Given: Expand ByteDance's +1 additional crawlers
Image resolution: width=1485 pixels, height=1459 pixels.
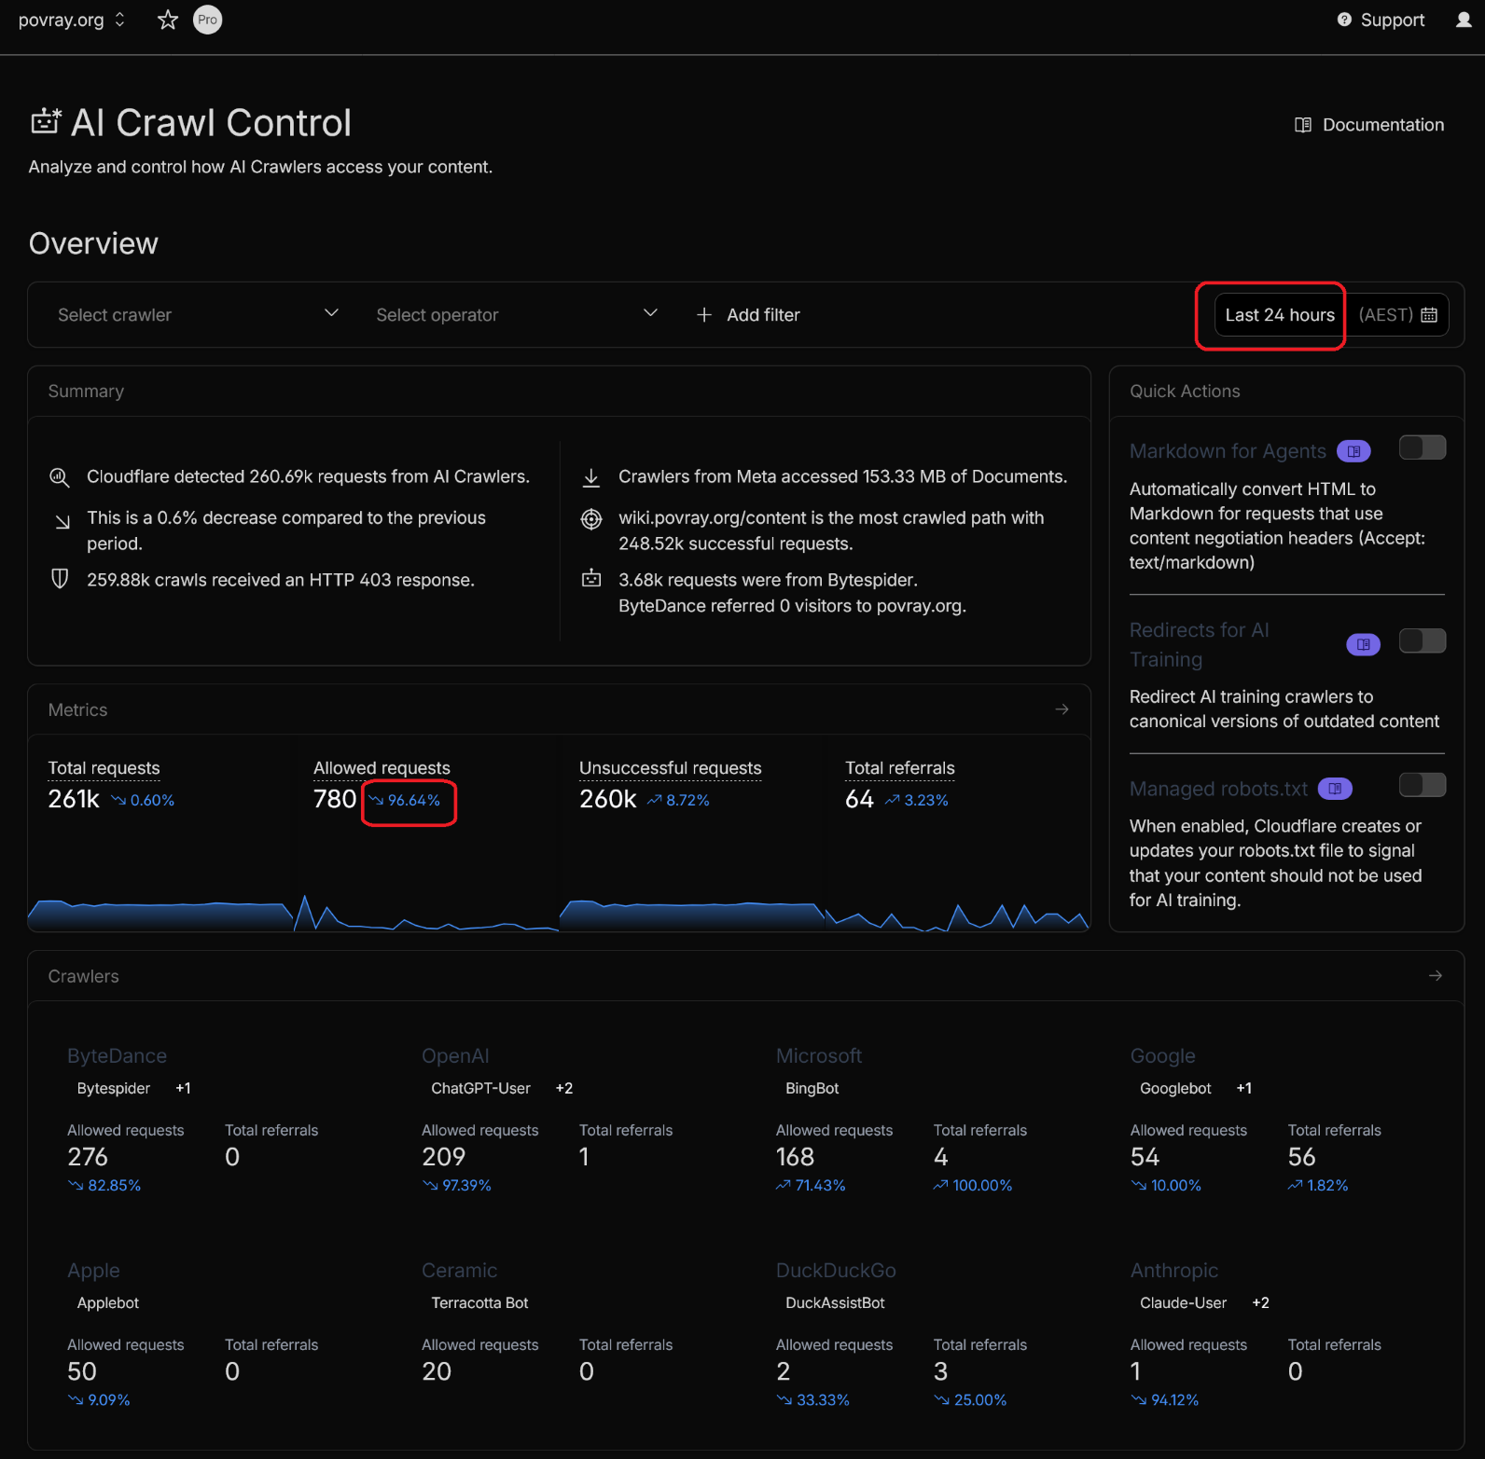Looking at the screenshot, I should [184, 1089].
